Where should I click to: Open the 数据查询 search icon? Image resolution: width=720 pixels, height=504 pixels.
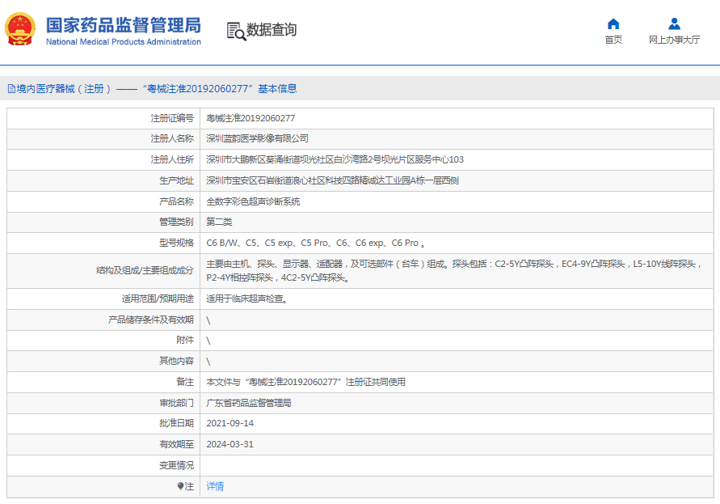pyautogui.click(x=236, y=32)
